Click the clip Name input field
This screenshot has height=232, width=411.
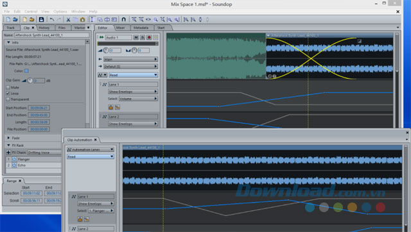52,35
